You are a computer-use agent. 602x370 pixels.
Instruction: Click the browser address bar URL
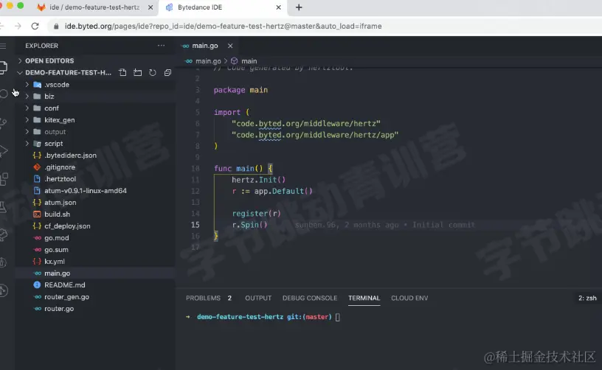coord(223,26)
